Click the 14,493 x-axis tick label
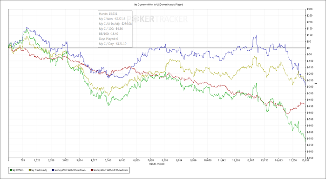326x179 pixels. tap(279, 160)
